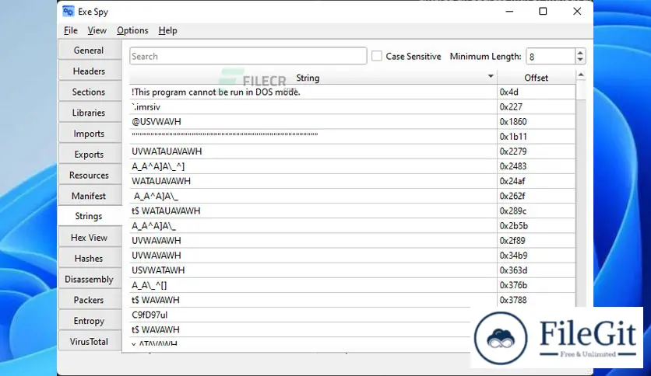Open the Help menu
651x376 pixels.
(167, 30)
